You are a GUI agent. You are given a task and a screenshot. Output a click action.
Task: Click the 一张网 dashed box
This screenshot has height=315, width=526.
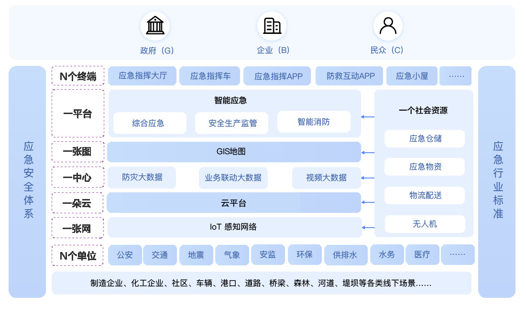[77, 228]
